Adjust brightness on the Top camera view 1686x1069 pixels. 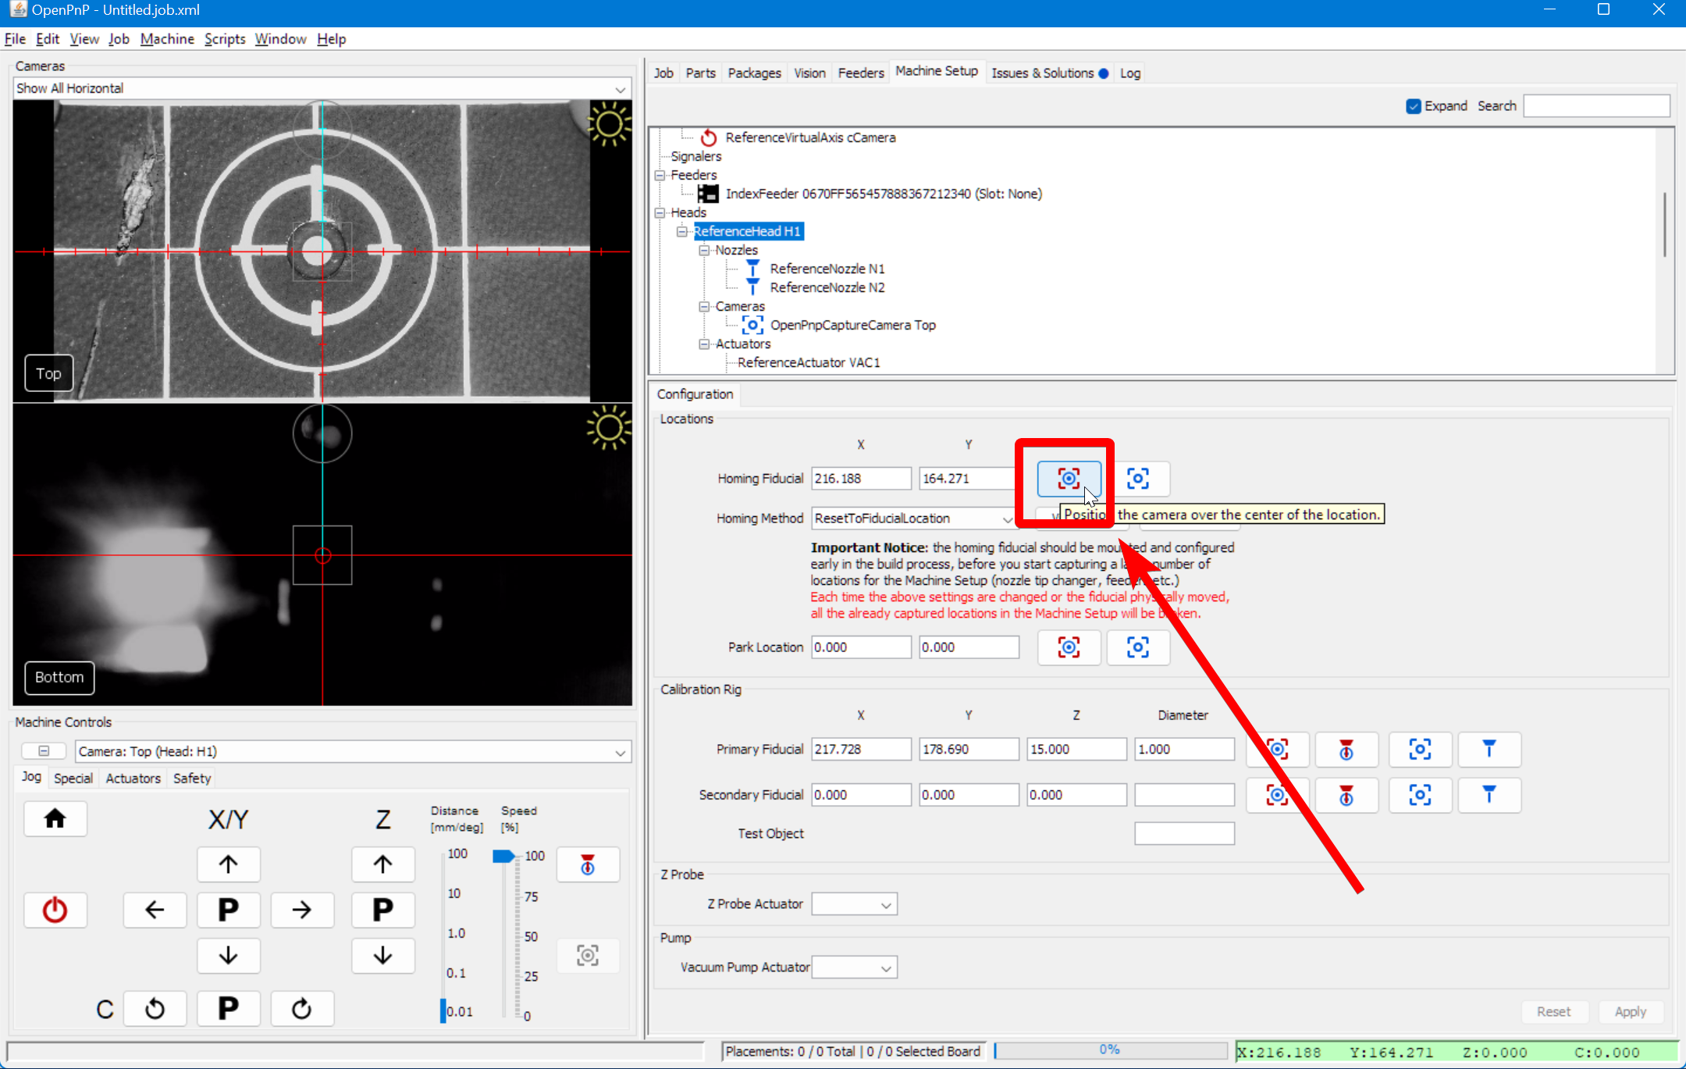tap(610, 124)
